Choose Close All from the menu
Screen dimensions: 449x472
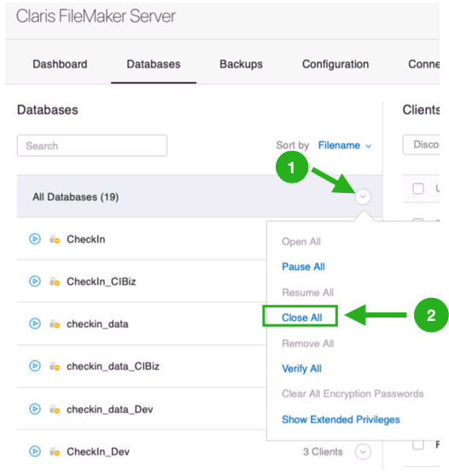[x=301, y=318]
